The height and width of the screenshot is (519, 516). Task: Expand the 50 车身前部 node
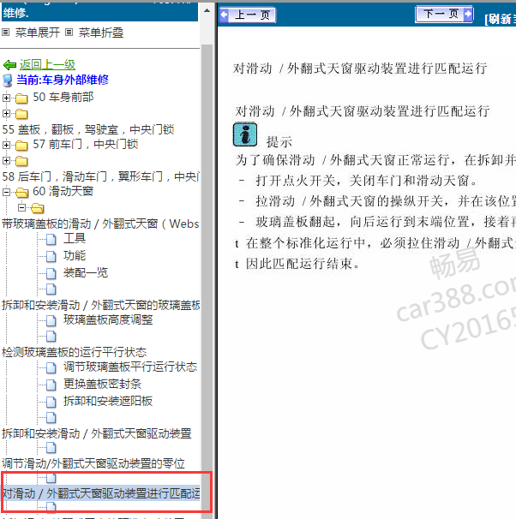point(6,98)
